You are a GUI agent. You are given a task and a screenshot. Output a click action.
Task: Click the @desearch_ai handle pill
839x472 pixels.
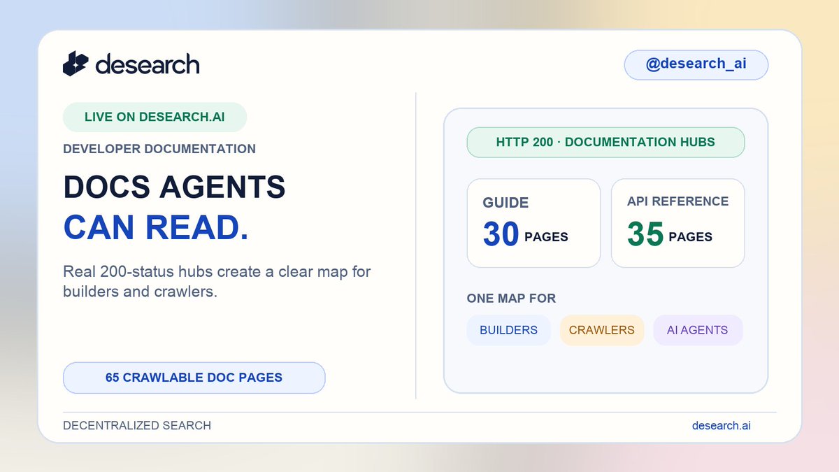pyautogui.click(x=696, y=64)
